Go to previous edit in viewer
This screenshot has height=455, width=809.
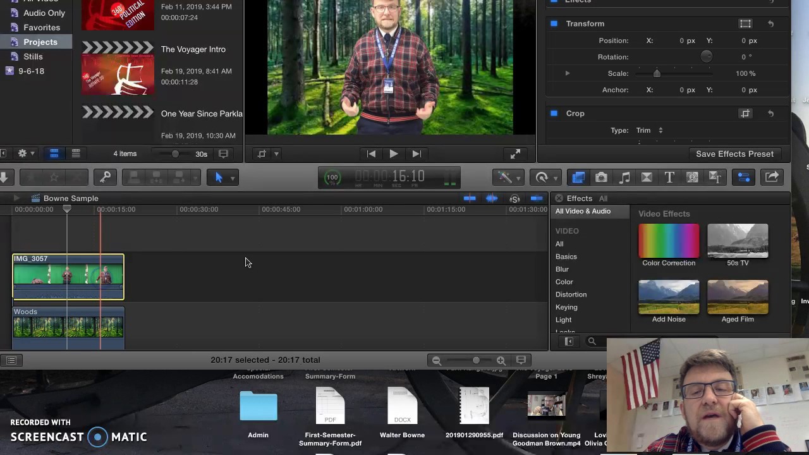[x=372, y=154]
